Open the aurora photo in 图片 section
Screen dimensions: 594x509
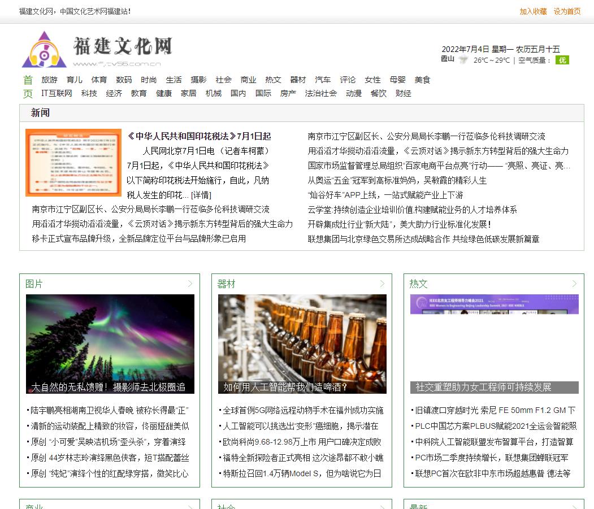(x=110, y=344)
